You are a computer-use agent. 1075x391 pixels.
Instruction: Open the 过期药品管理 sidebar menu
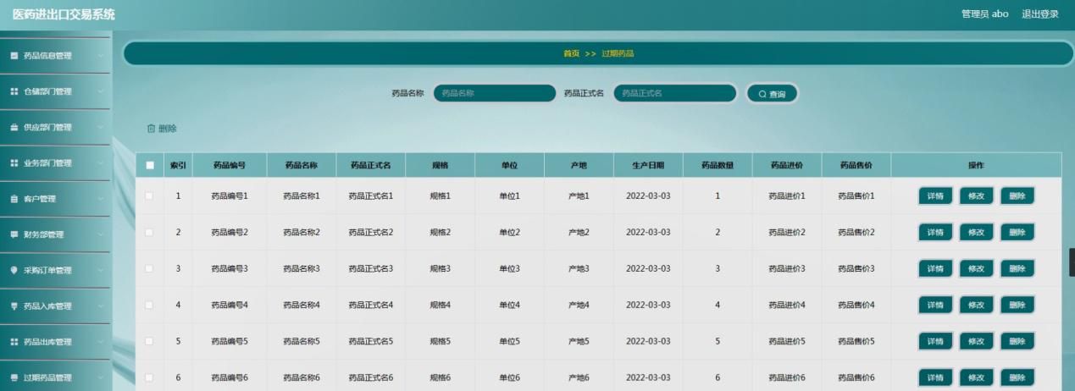tap(55, 377)
